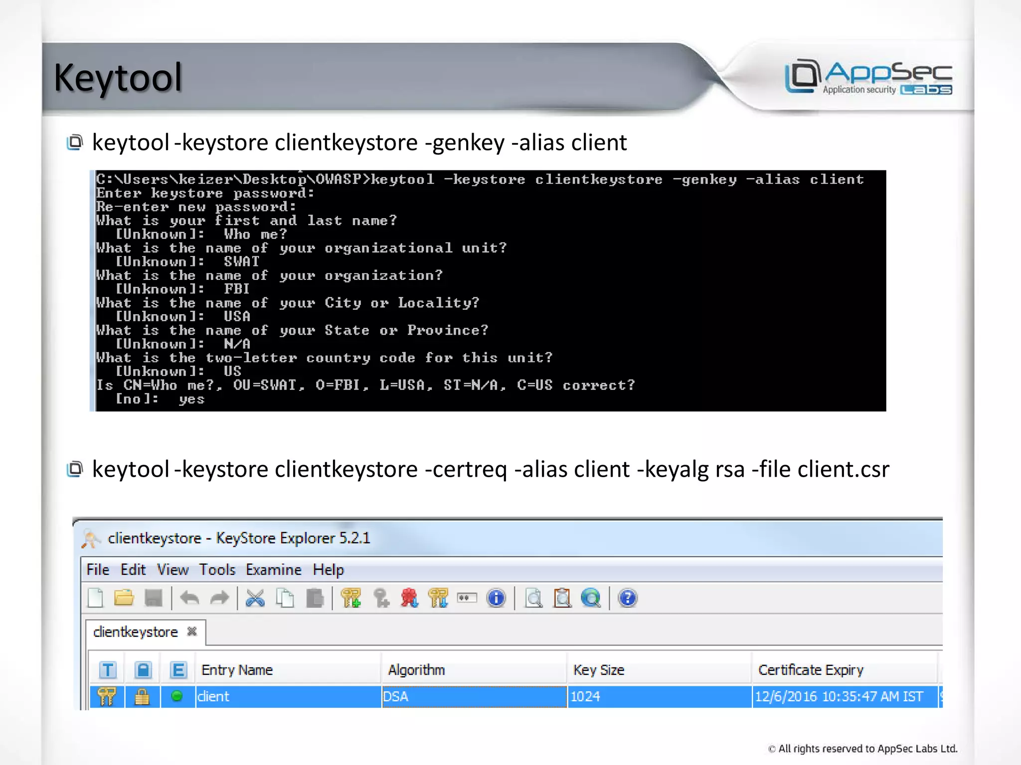
Task: Sort by Certificate Expiry column header
Action: (845, 670)
